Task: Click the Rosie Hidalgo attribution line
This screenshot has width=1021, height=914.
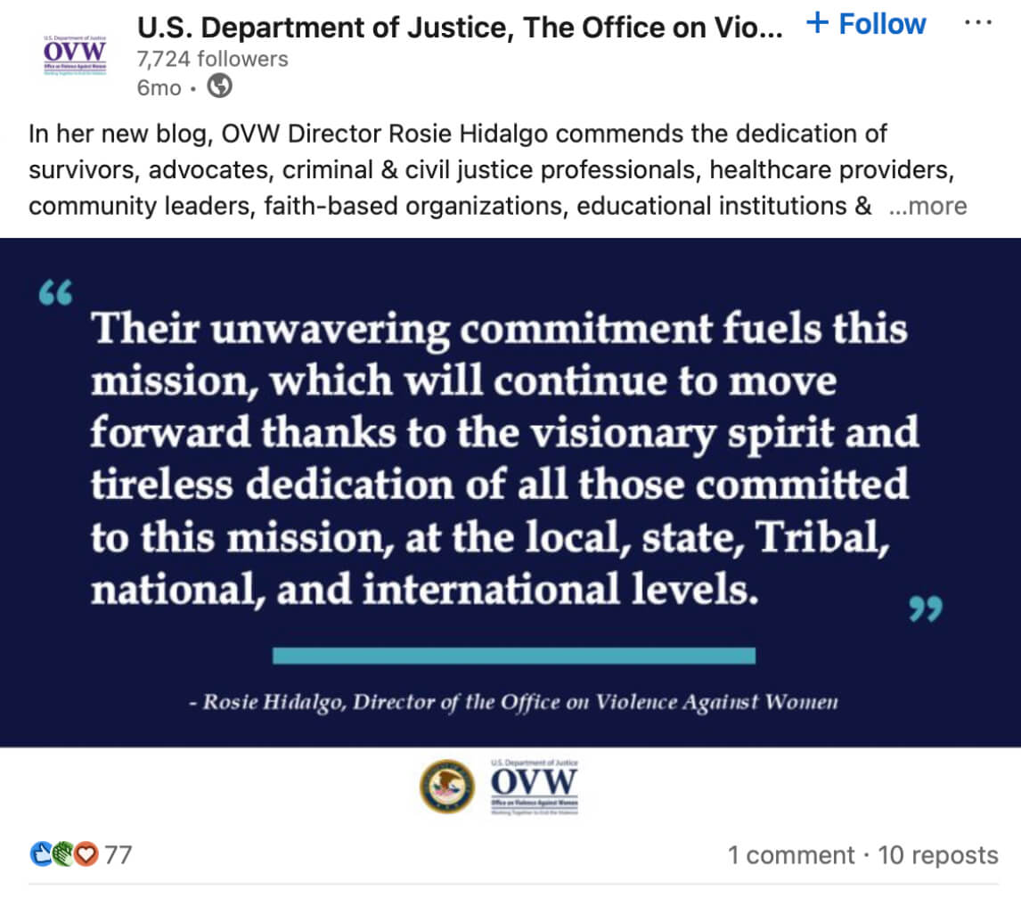Action: pos(513,703)
